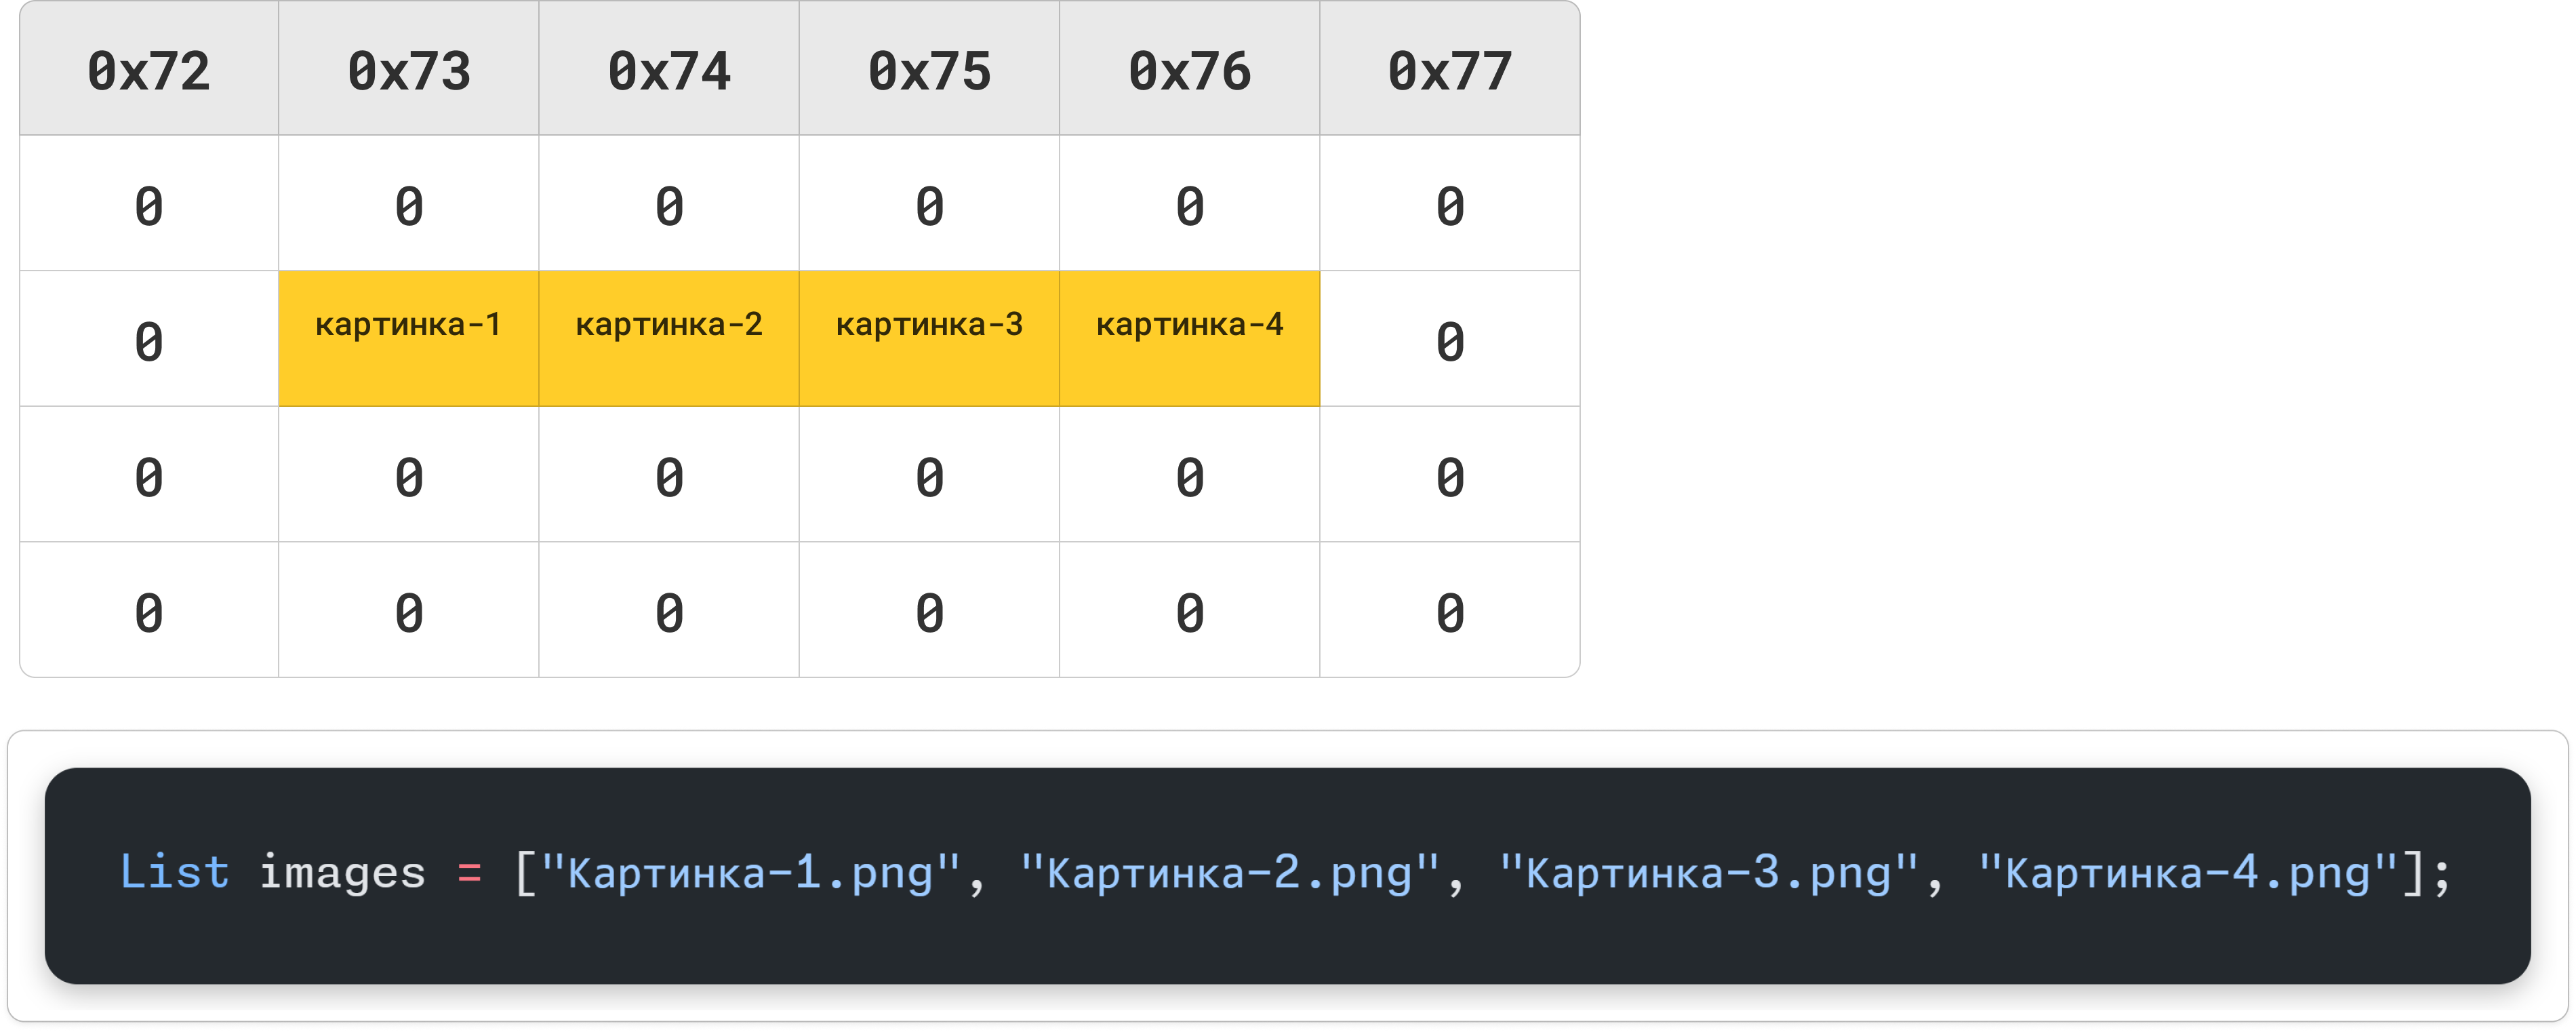Click the zero right of картинка-4
The image size is (2576, 1032).
pos(1449,342)
